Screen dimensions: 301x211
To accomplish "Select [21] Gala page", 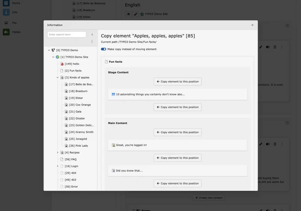I will 75,111.
